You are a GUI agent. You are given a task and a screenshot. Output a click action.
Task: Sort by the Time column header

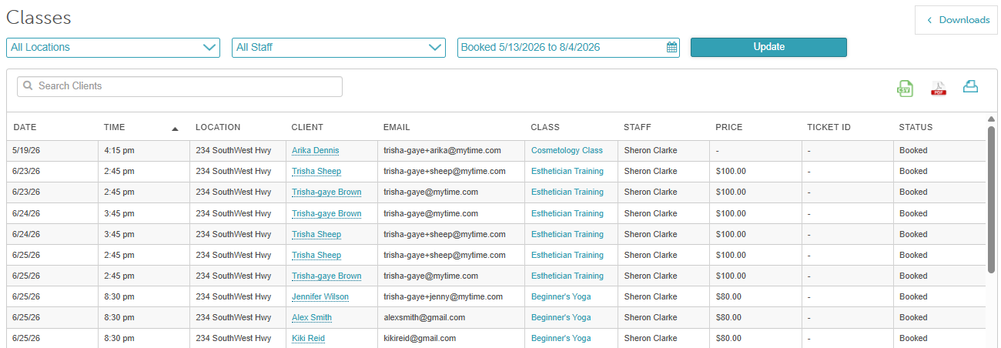114,128
